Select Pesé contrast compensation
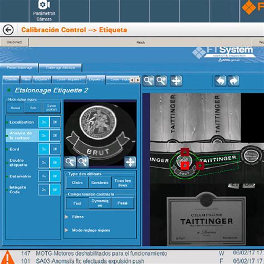This screenshot has width=264, height=264. click(x=123, y=203)
